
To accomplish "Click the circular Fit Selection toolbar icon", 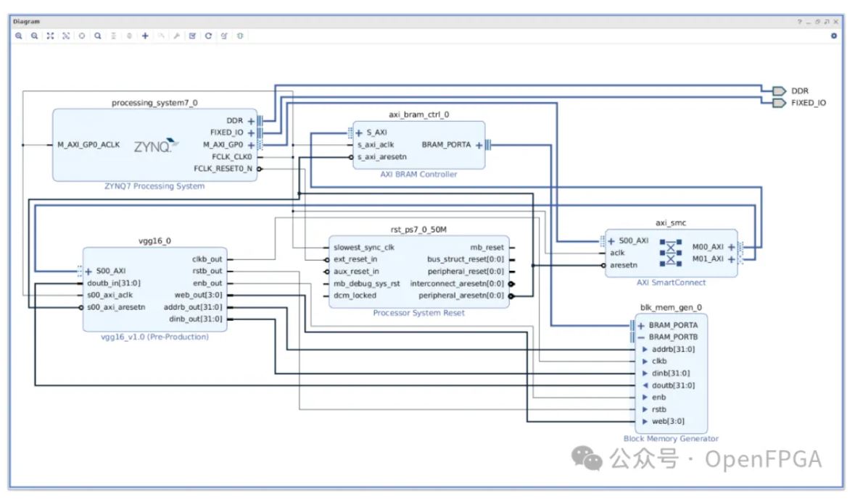I will point(82,36).
